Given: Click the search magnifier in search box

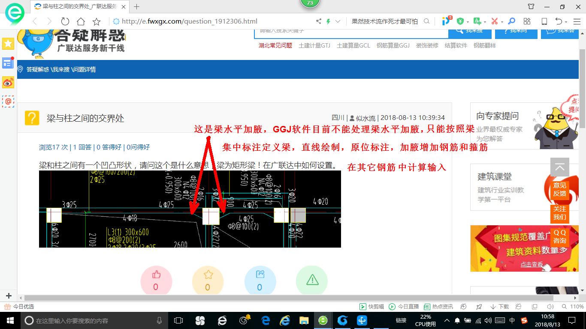Looking at the screenshot, I should [x=426, y=21].
